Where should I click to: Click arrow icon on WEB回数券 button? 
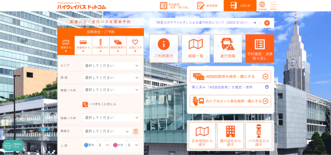point(265,77)
